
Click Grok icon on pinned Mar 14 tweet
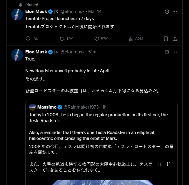[167, 12]
